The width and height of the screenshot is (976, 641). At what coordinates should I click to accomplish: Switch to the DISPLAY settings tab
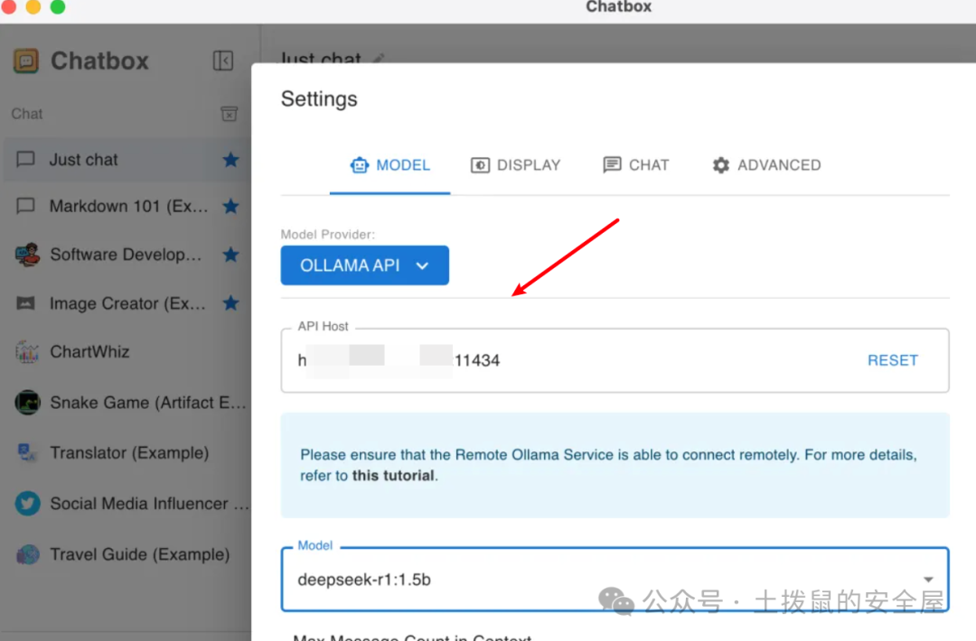[x=516, y=165]
